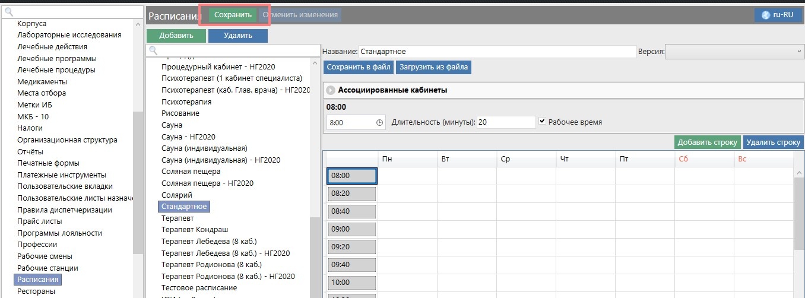Click the globe ru-RU language button
This screenshot has height=298, width=805.
click(x=778, y=15)
